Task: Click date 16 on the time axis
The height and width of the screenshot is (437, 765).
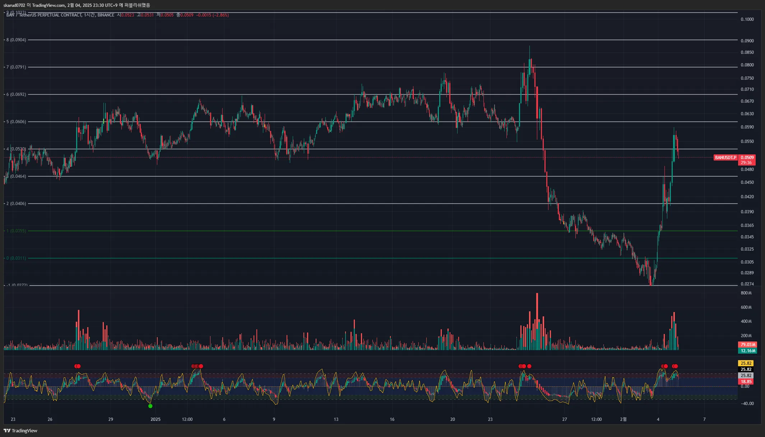Action: (392, 419)
